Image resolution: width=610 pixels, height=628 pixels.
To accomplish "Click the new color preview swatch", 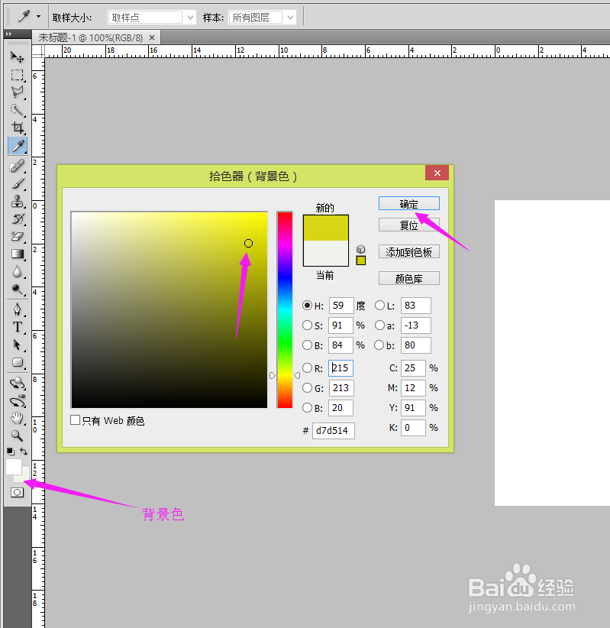I will tap(326, 228).
